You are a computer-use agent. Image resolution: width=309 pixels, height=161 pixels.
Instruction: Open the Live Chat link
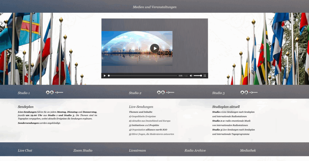point(25,150)
